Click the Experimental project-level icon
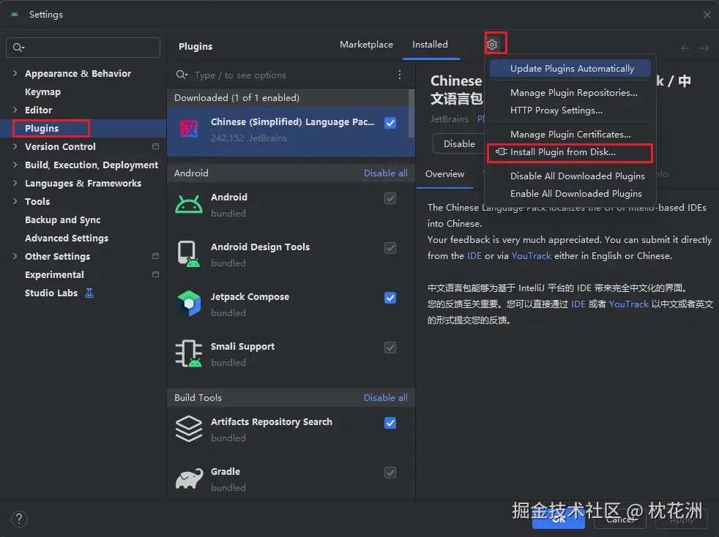719x537 pixels. point(155,274)
